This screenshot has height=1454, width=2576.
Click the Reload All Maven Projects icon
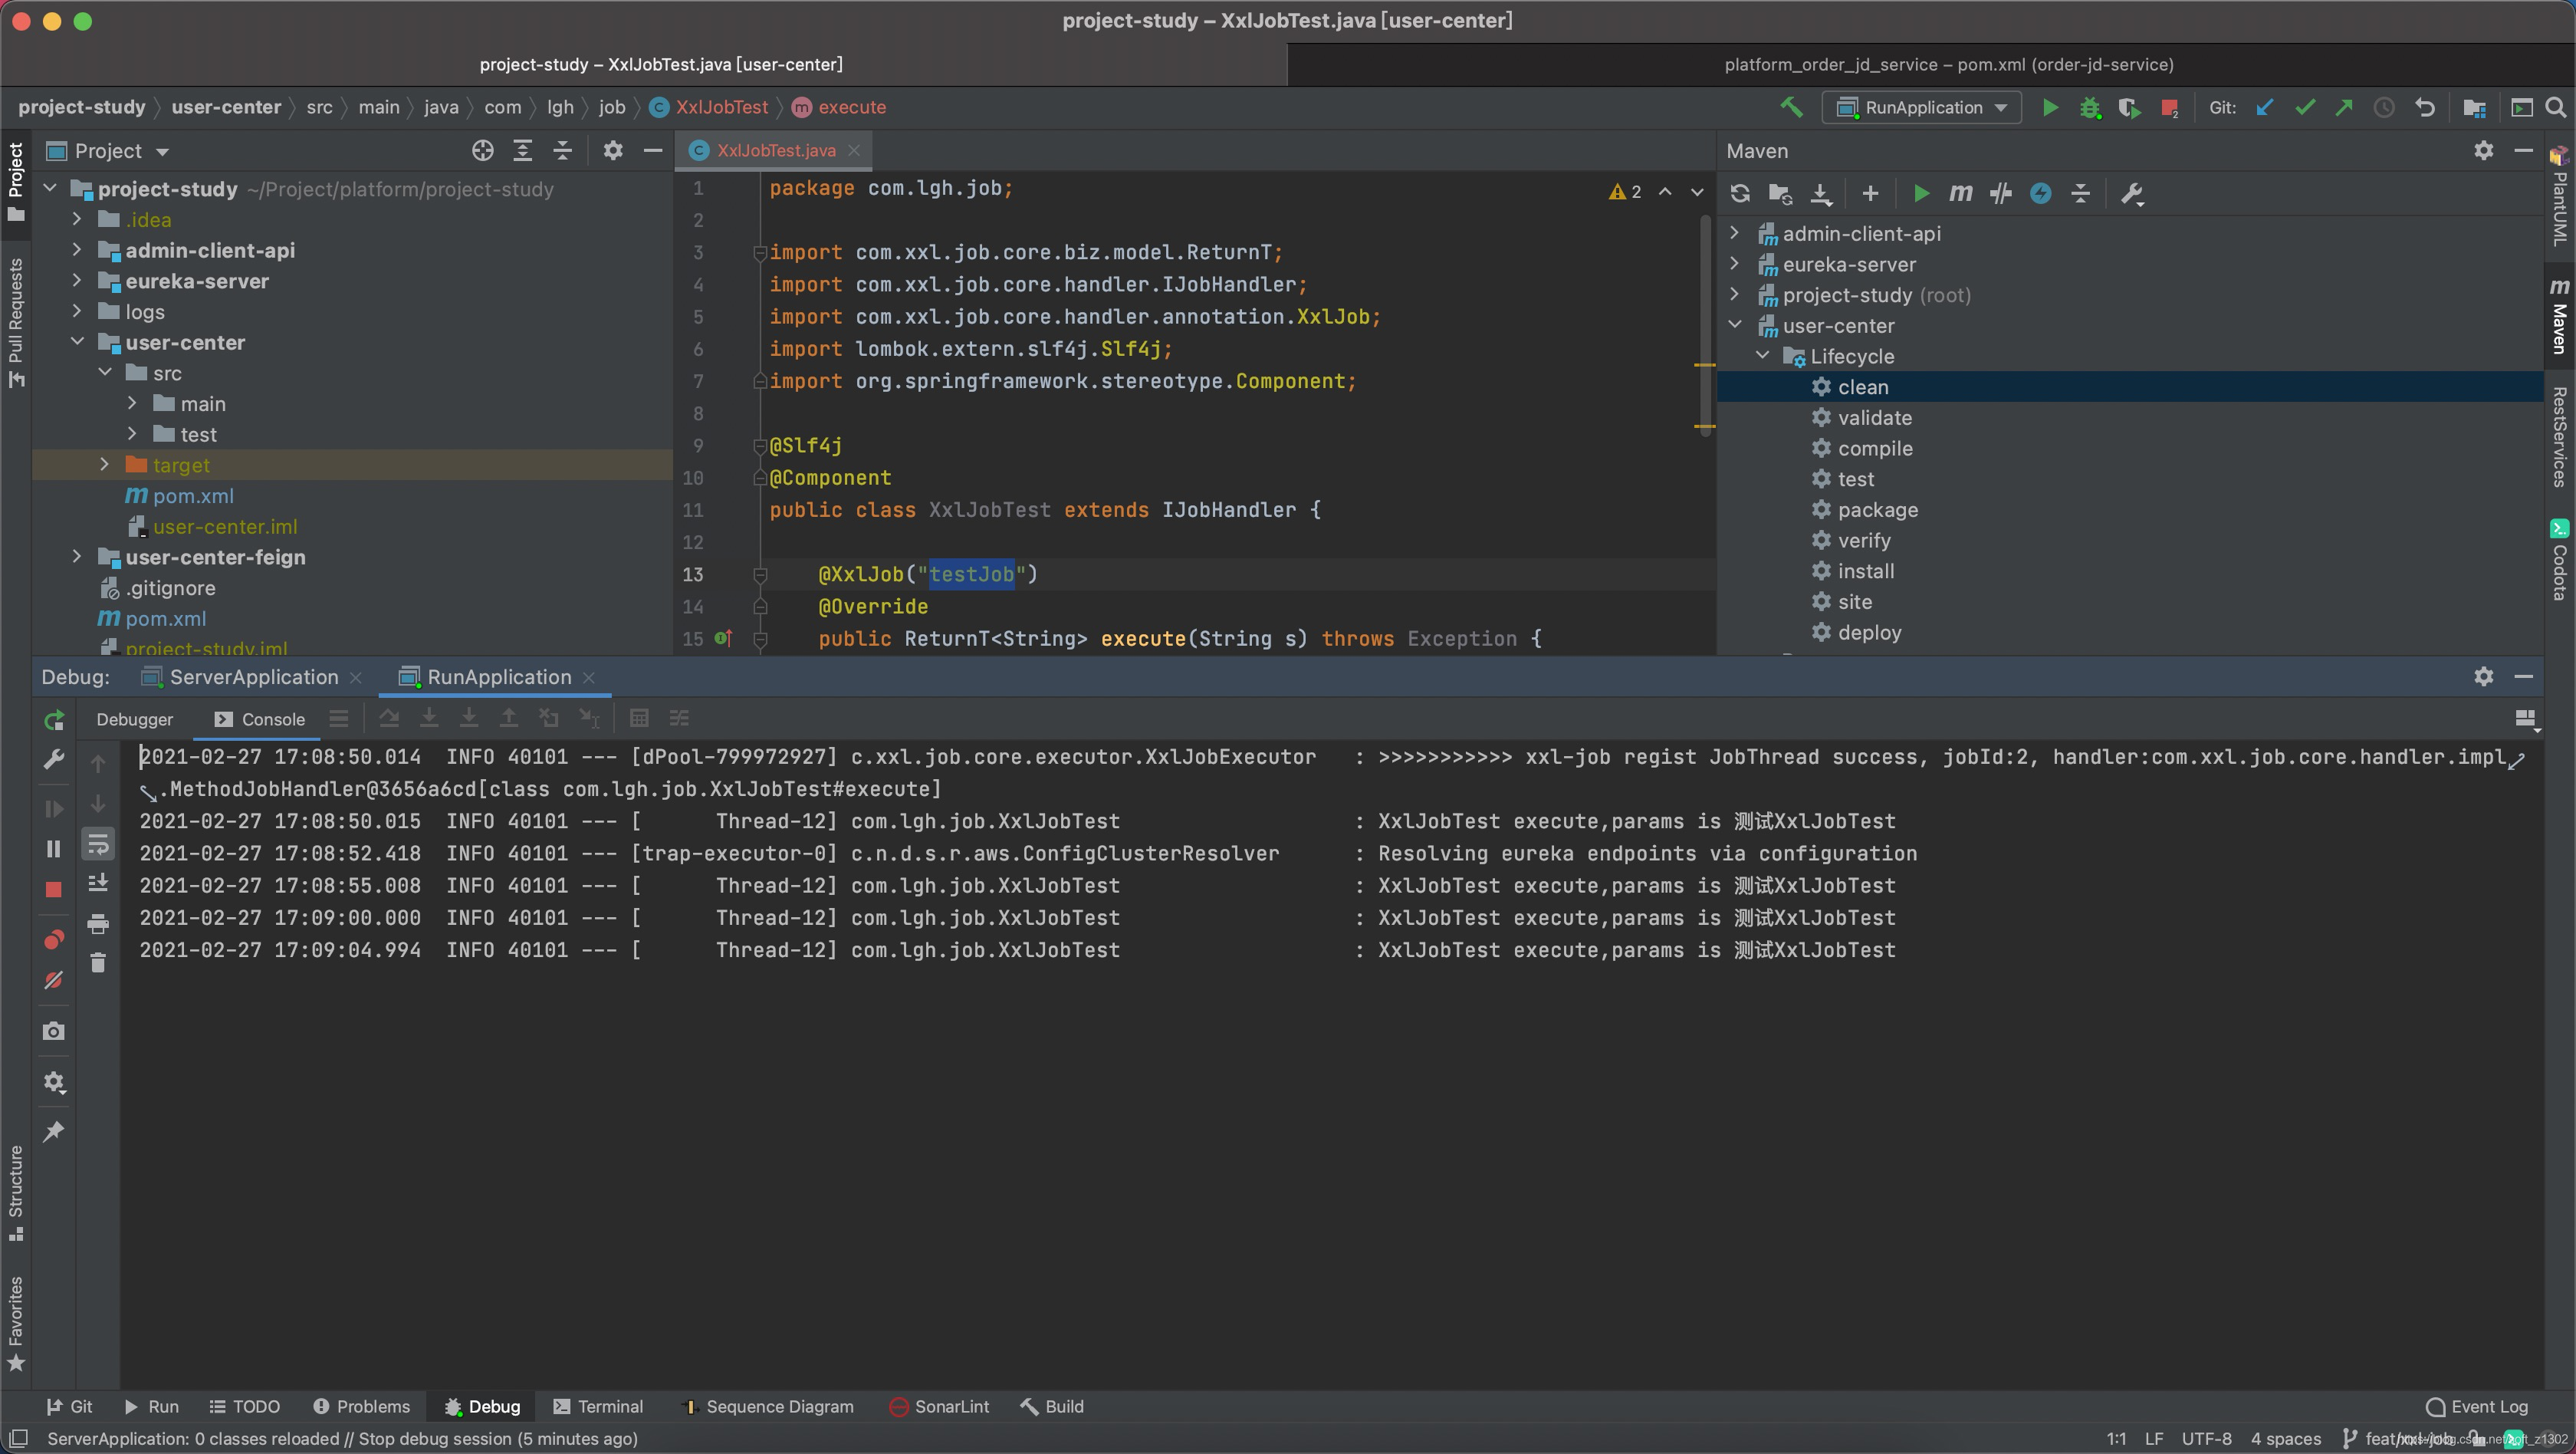pyautogui.click(x=1740, y=193)
